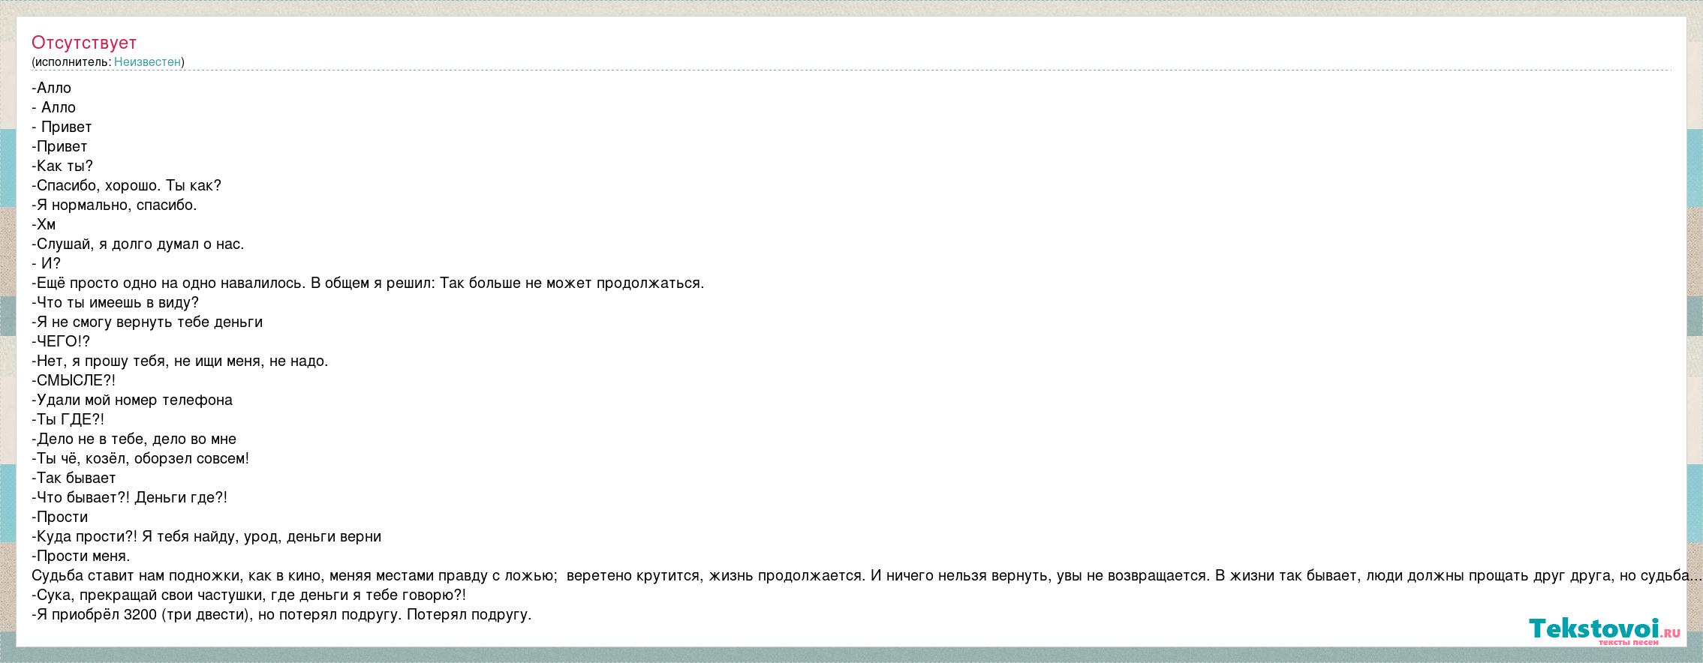Click line starting 'Ещё просто одно на одно'
Screen dimensions: 1703x663
point(368,283)
